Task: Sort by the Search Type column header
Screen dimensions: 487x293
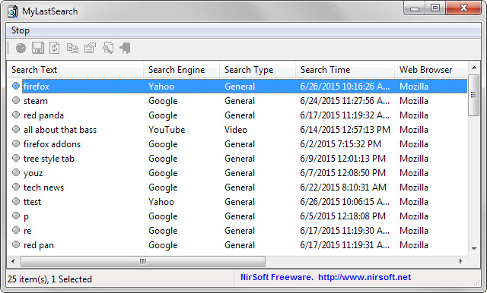Action: pos(258,70)
